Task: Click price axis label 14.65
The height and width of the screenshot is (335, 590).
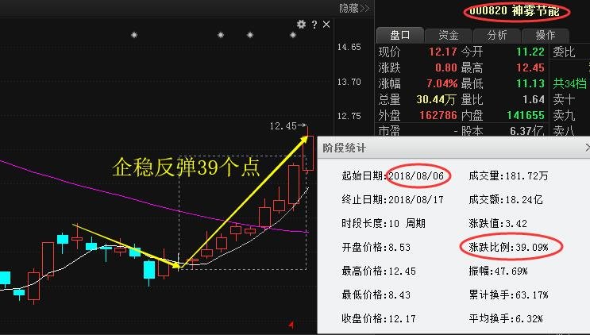Action: pyautogui.click(x=349, y=47)
